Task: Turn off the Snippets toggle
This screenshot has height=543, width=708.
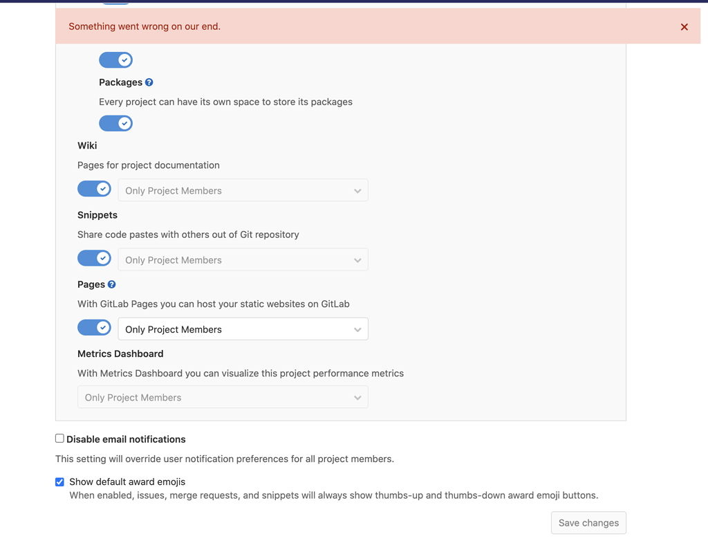Action: click(94, 257)
